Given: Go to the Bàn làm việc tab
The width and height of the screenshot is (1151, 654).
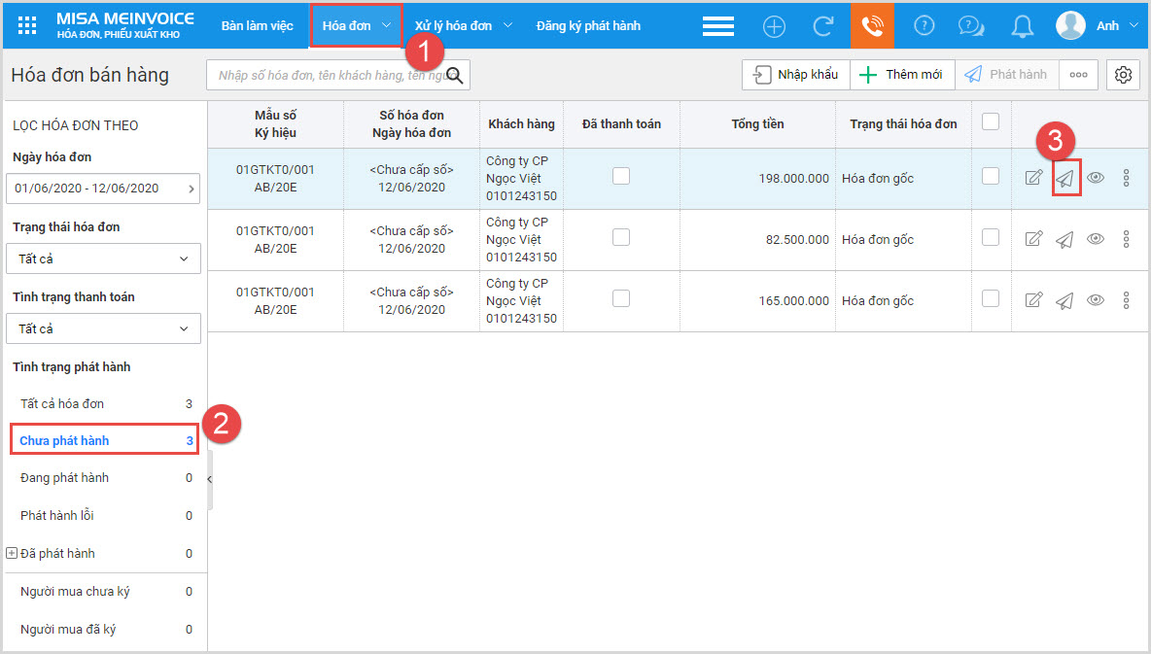Looking at the screenshot, I should click(257, 25).
